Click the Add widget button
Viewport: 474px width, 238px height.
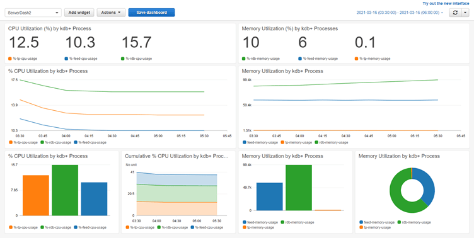[79, 13]
